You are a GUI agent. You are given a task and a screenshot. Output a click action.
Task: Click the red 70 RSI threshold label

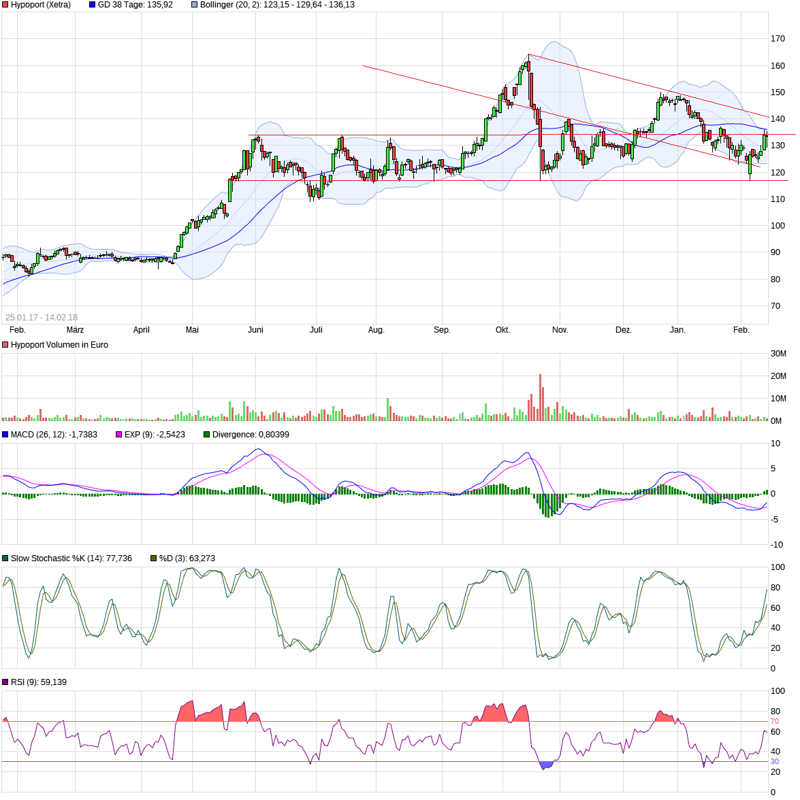pos(775,721)
